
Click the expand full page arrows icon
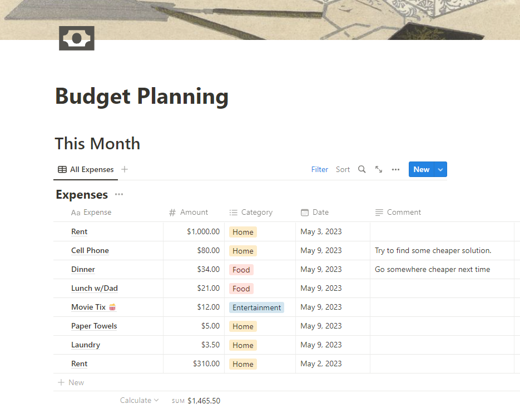tap(379, 169)
